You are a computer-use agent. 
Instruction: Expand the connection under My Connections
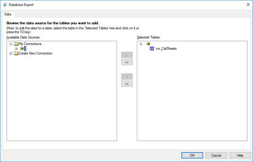click(16, 49)
